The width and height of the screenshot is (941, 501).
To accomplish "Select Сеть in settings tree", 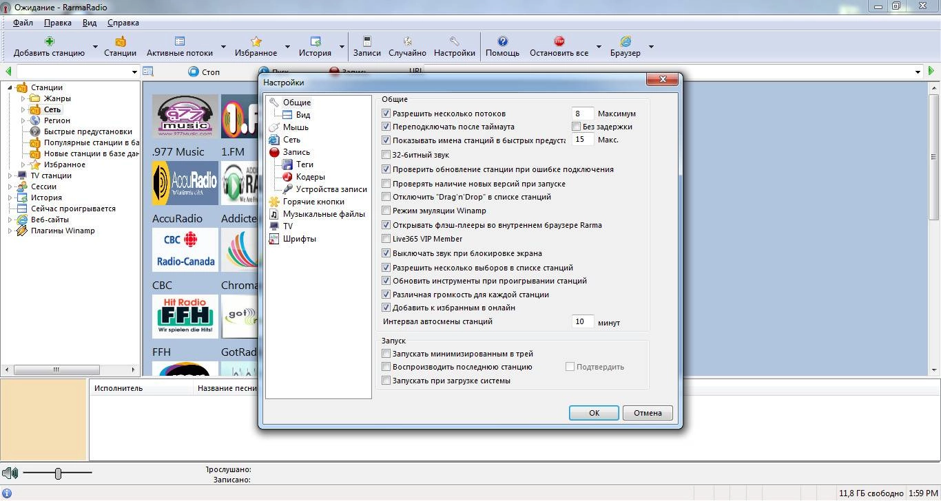I will point(291,140).
